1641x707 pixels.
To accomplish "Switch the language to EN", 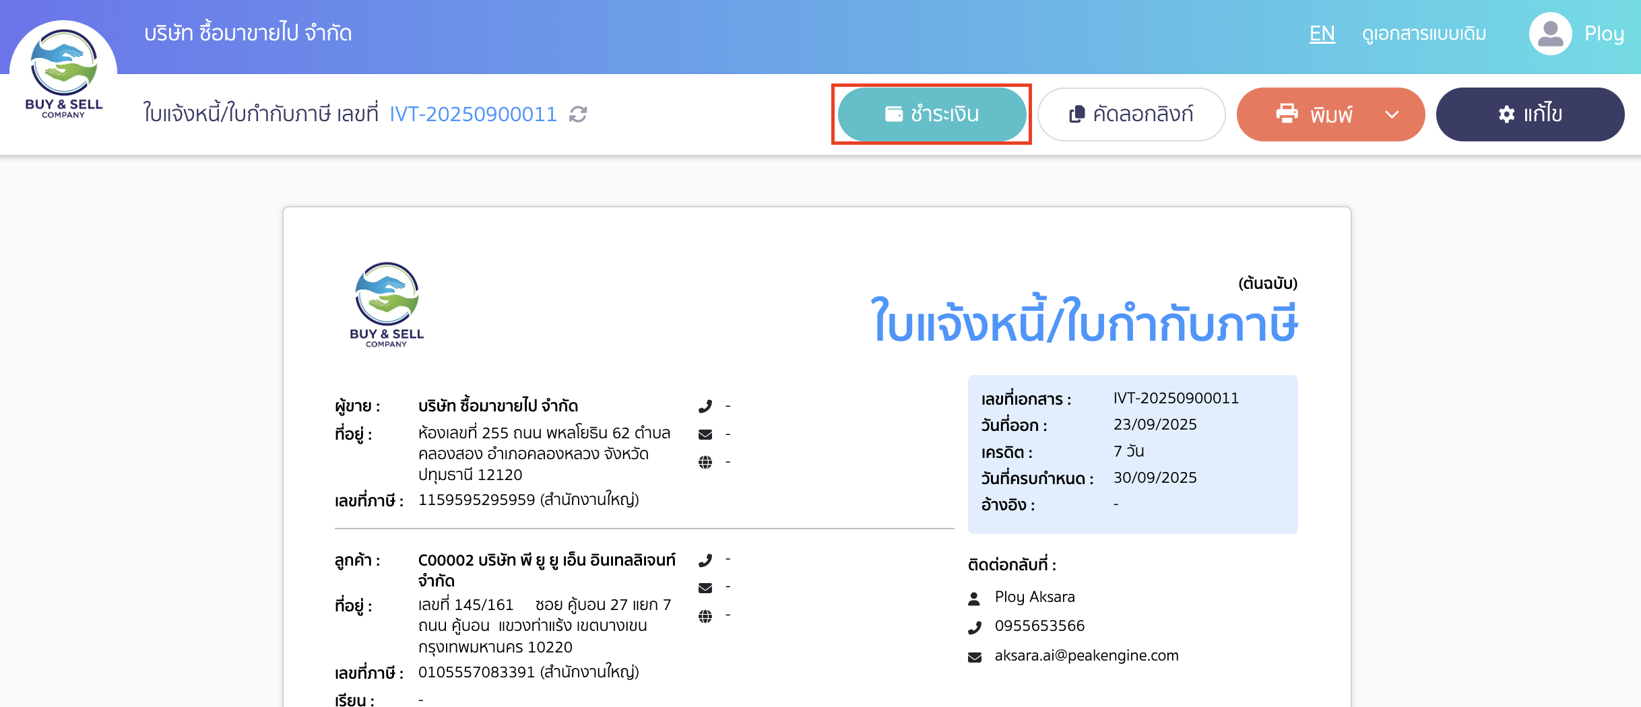I will click(x=1322, y=32).
